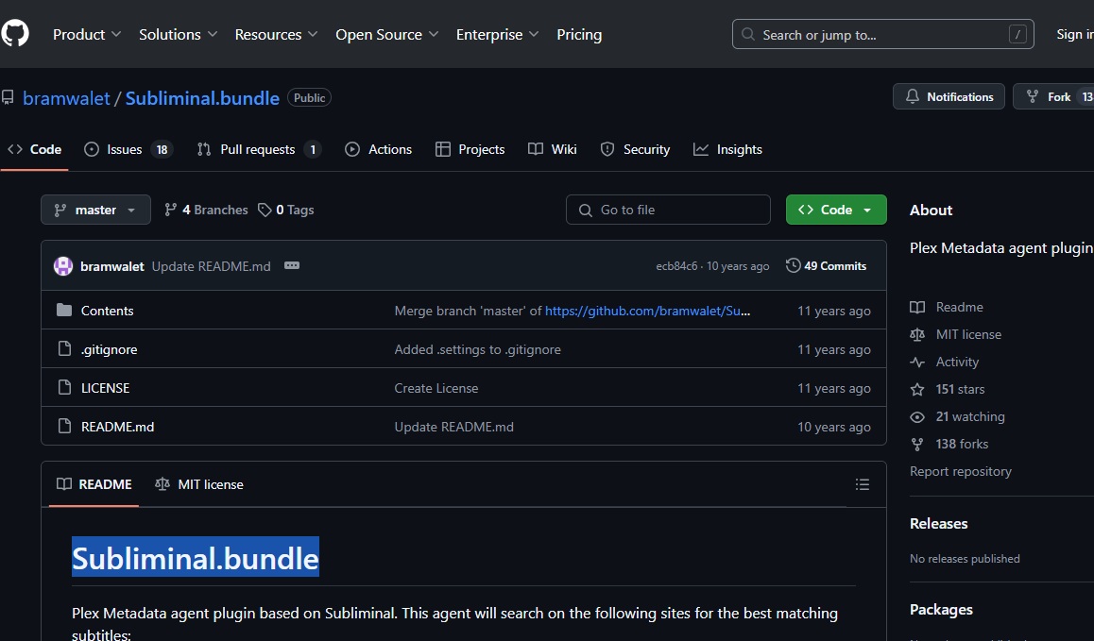Click the Report repository link
The width and height of the screenshot is (1094, 641).
(960, 471)
